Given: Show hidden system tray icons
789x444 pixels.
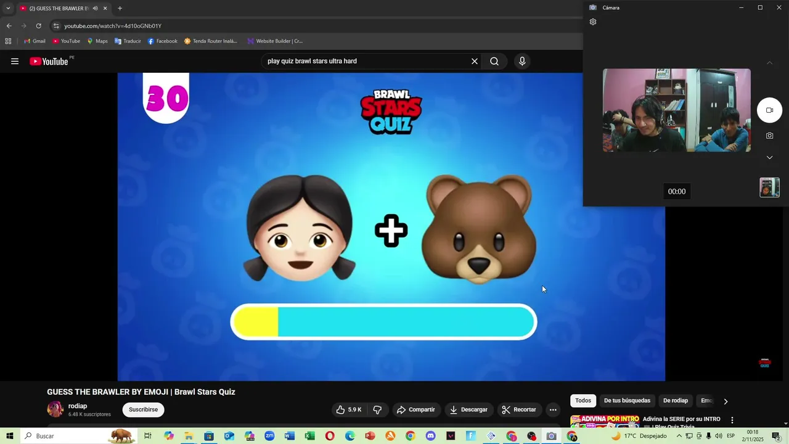Looking at the screenshot, I should [679, 436].
